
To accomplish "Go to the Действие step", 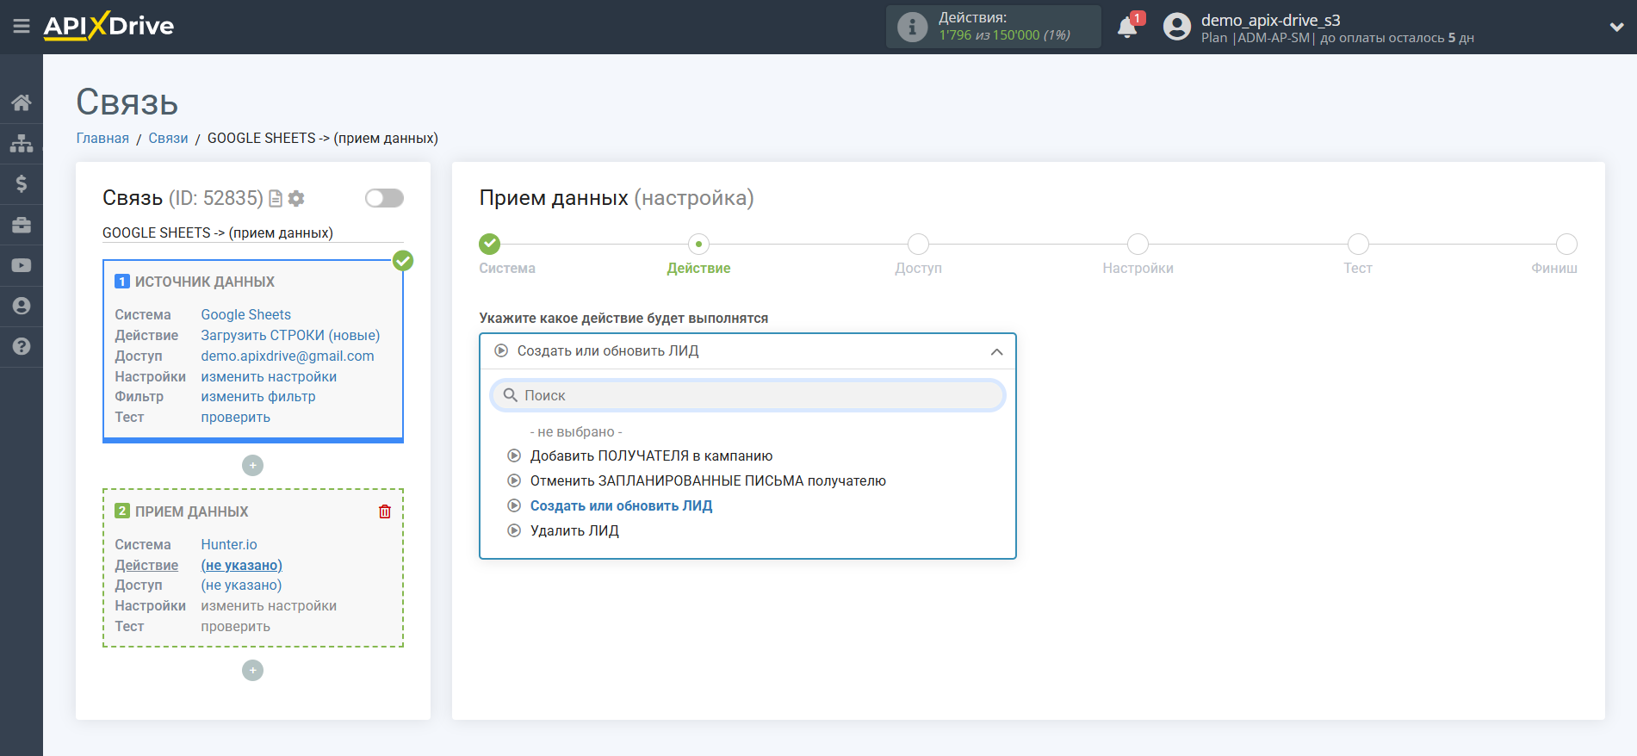I will (x=698, y=245).
